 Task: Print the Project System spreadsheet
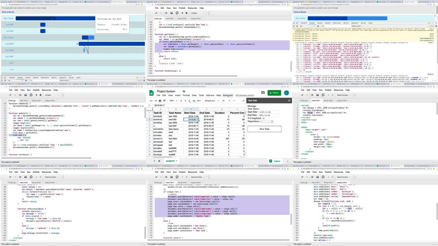160,101
